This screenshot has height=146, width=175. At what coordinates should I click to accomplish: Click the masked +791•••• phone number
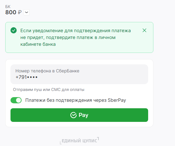tap(27, 77)
